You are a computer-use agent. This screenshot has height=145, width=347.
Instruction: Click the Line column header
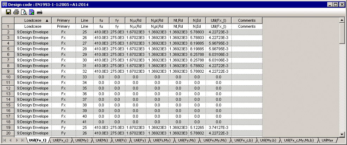(84, 21)
